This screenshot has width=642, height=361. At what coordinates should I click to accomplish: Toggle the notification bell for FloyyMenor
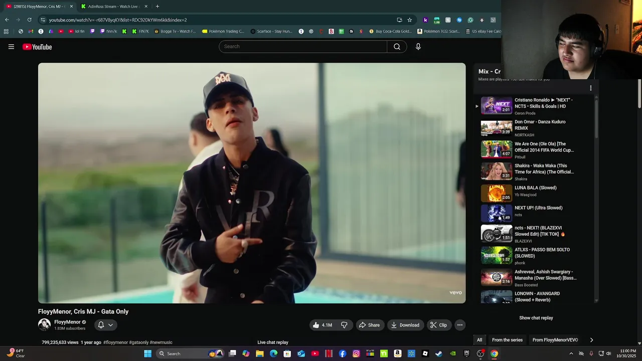click(x=101, y=325)
